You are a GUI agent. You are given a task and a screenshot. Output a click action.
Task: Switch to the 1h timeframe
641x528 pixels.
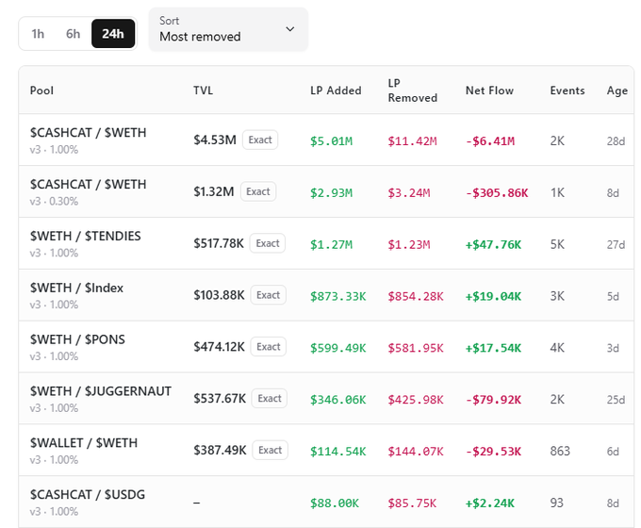coord(38,34)
